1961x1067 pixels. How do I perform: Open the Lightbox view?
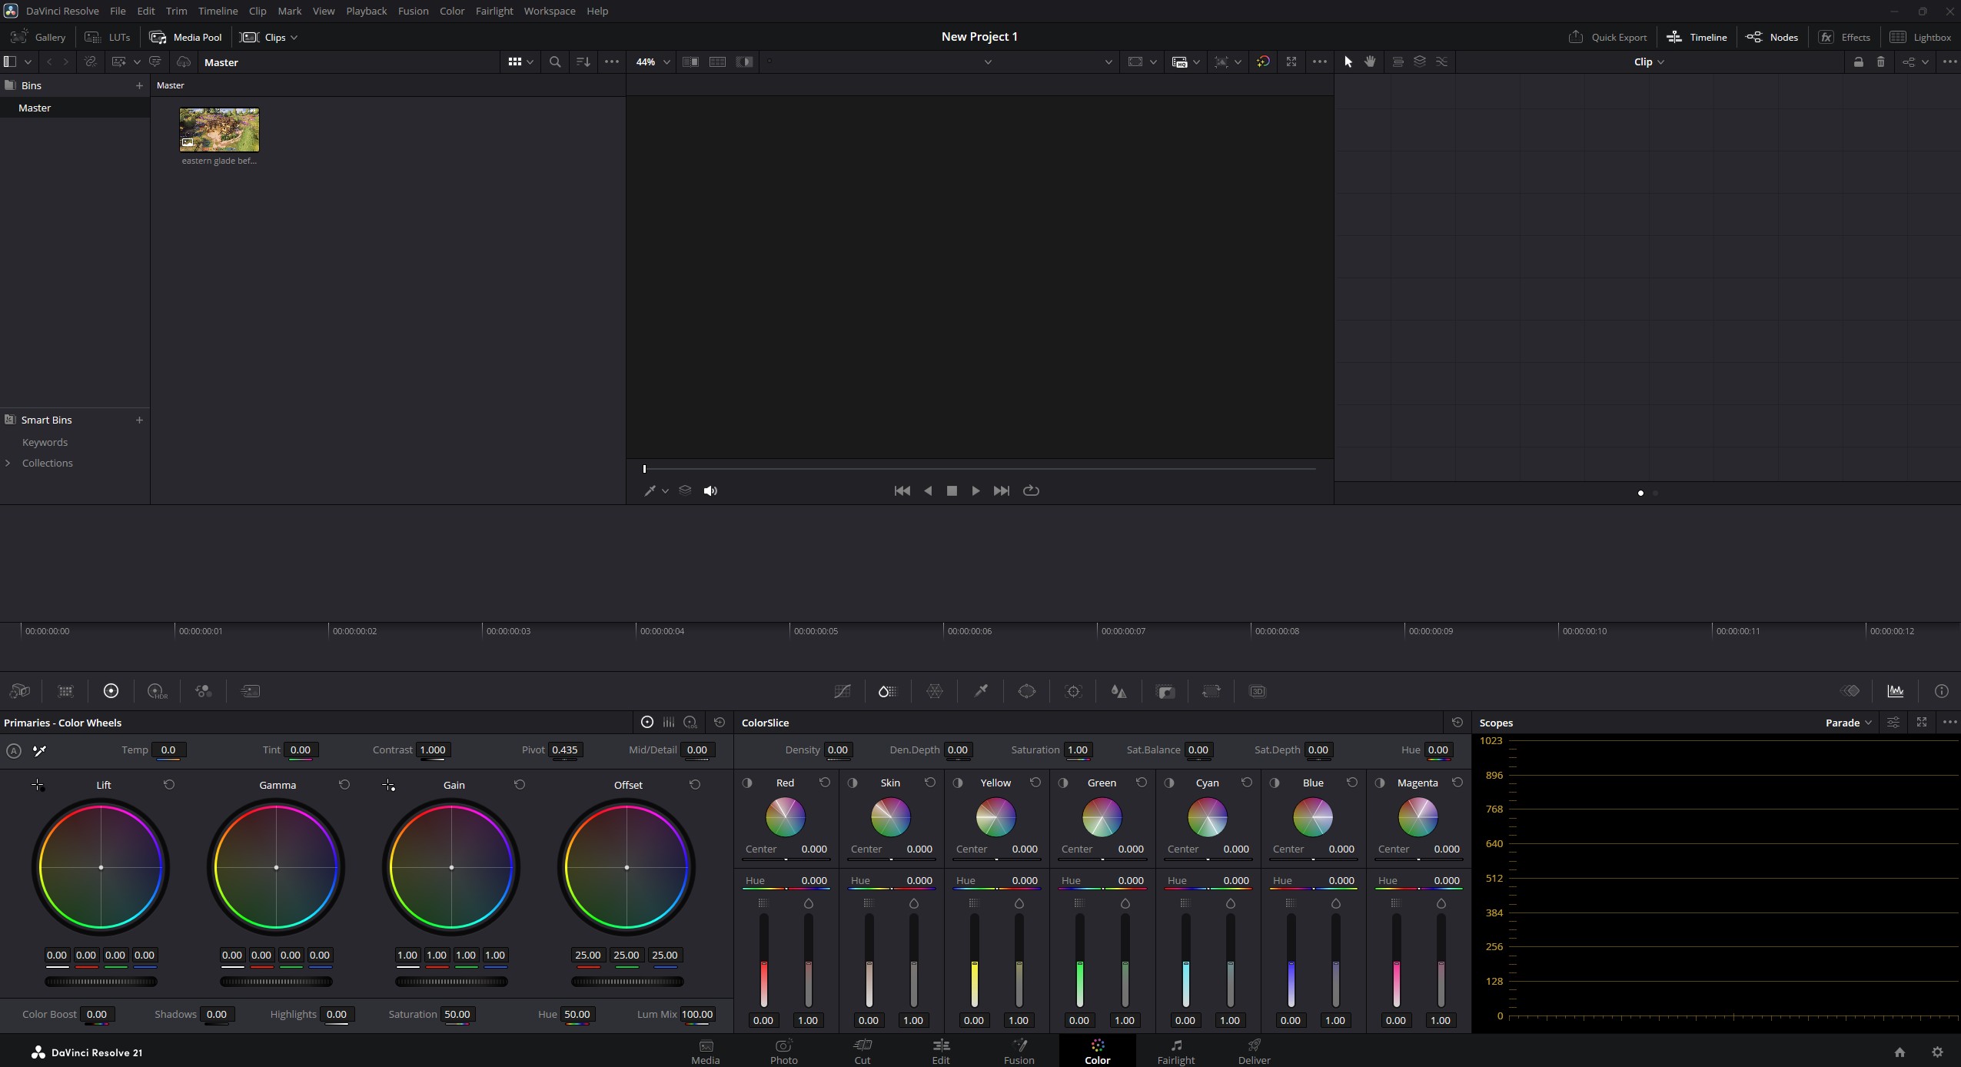click(1920, 37)
